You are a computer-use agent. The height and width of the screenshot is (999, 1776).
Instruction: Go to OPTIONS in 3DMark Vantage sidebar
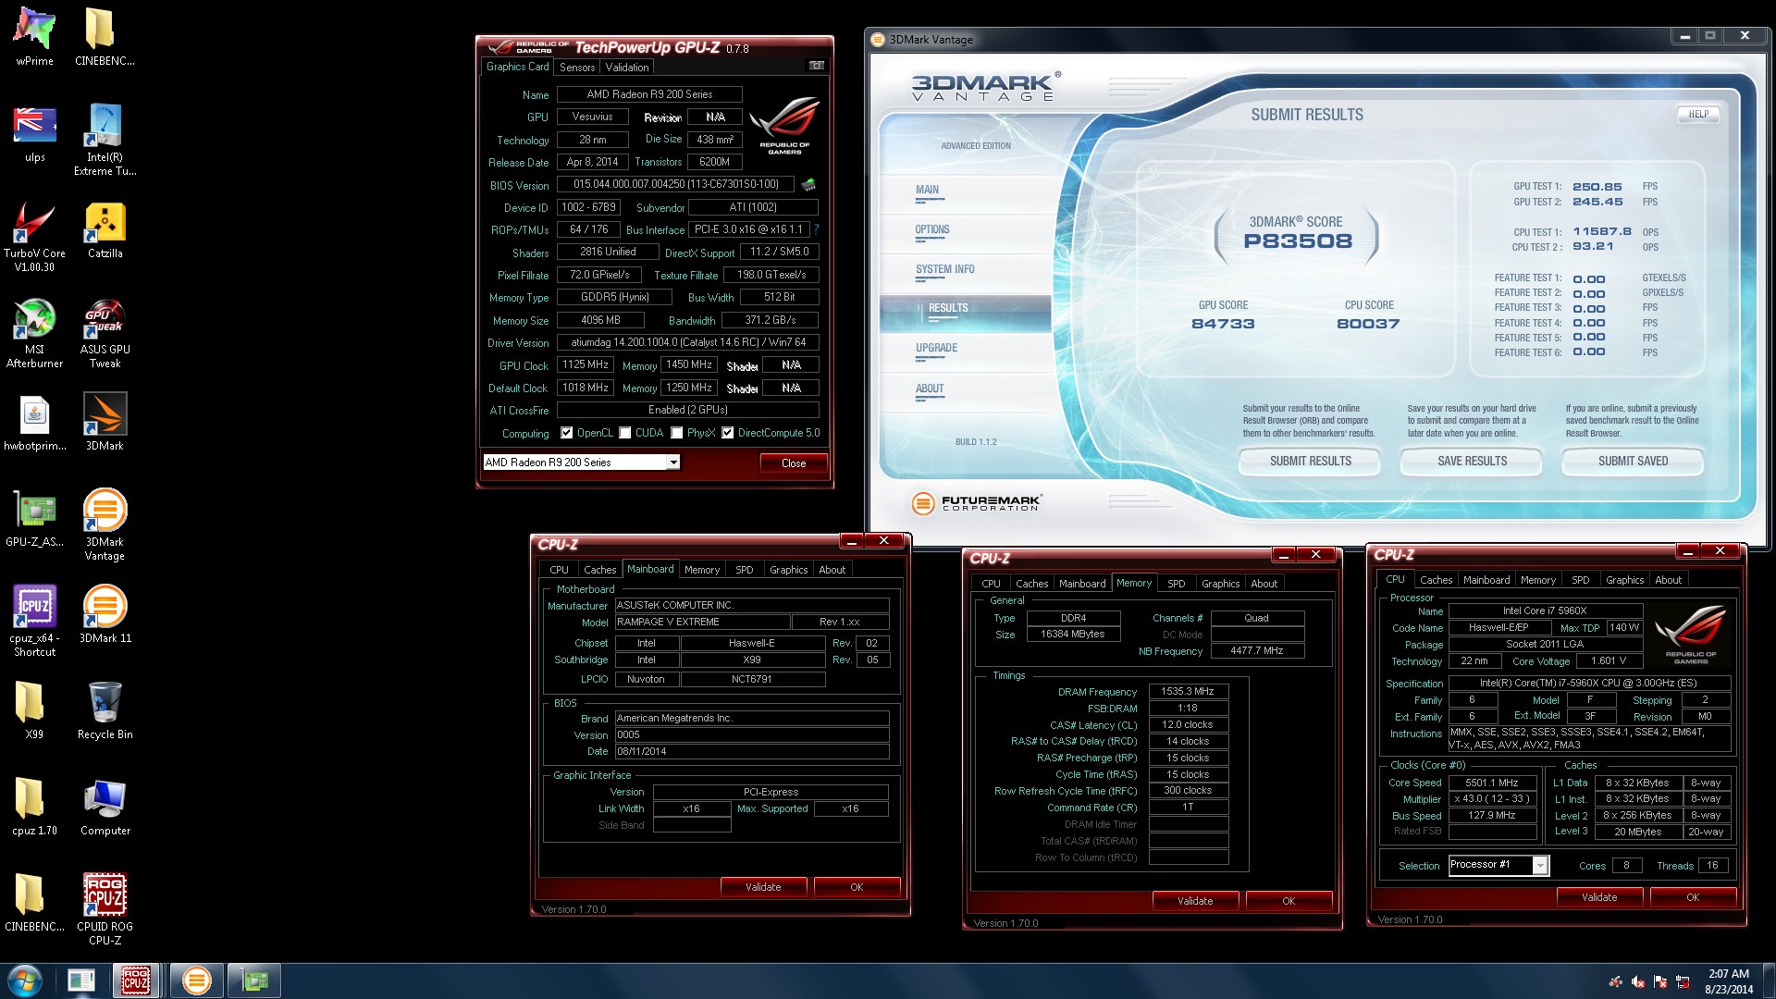coord(932,229)
